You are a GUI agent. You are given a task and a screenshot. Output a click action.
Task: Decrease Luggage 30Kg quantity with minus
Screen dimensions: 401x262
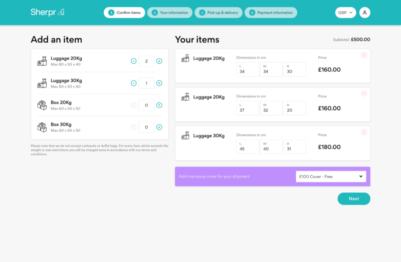point(133,83)
